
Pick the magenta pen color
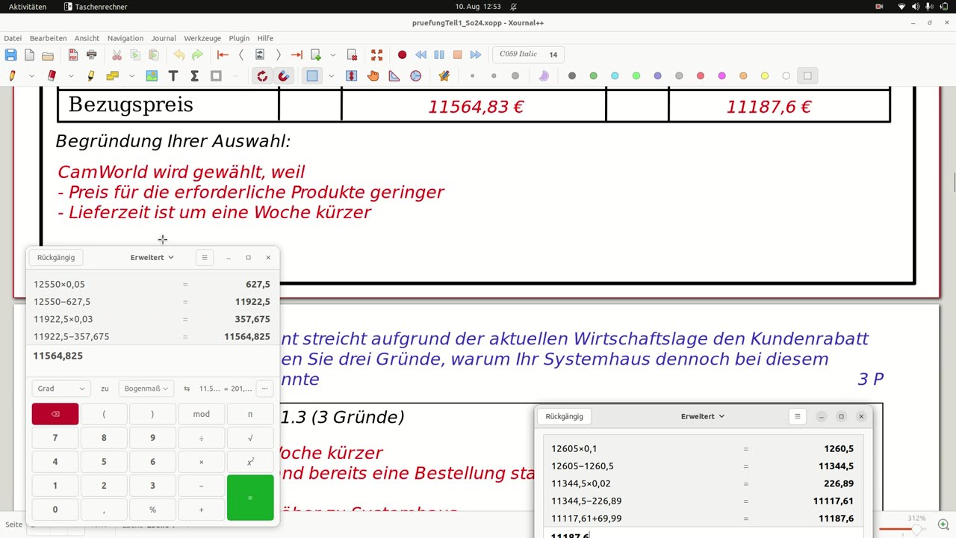click(x=721, y=75)
